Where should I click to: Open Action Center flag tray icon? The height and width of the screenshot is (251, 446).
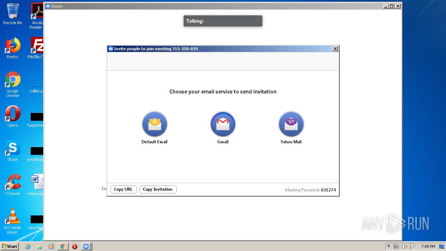(412, 246)
